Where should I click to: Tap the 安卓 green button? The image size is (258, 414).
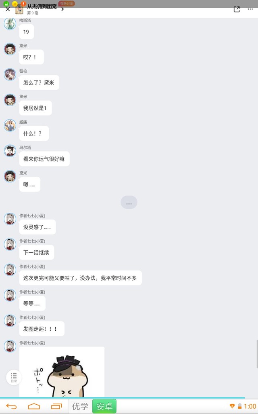pyautogui.click(x=104, y=406)
